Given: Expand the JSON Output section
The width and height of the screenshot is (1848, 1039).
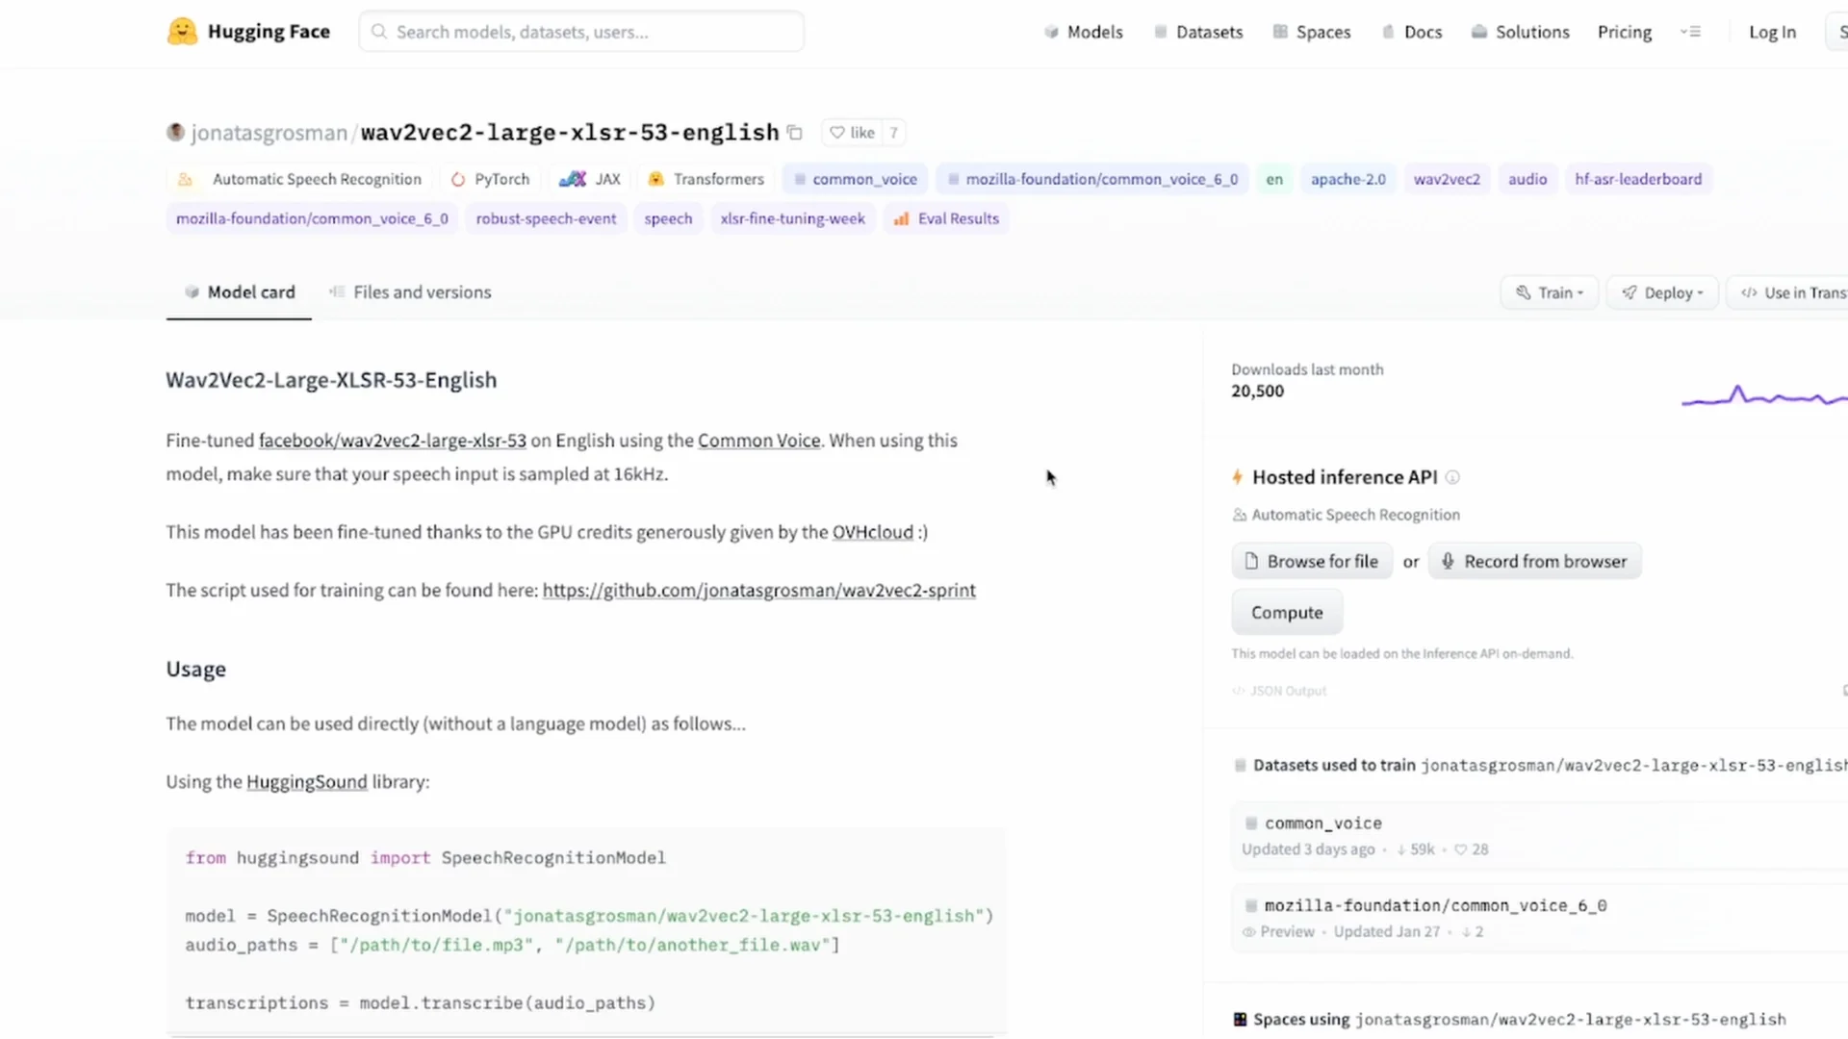Looking at the screenshot, I should coord(1279,690).
